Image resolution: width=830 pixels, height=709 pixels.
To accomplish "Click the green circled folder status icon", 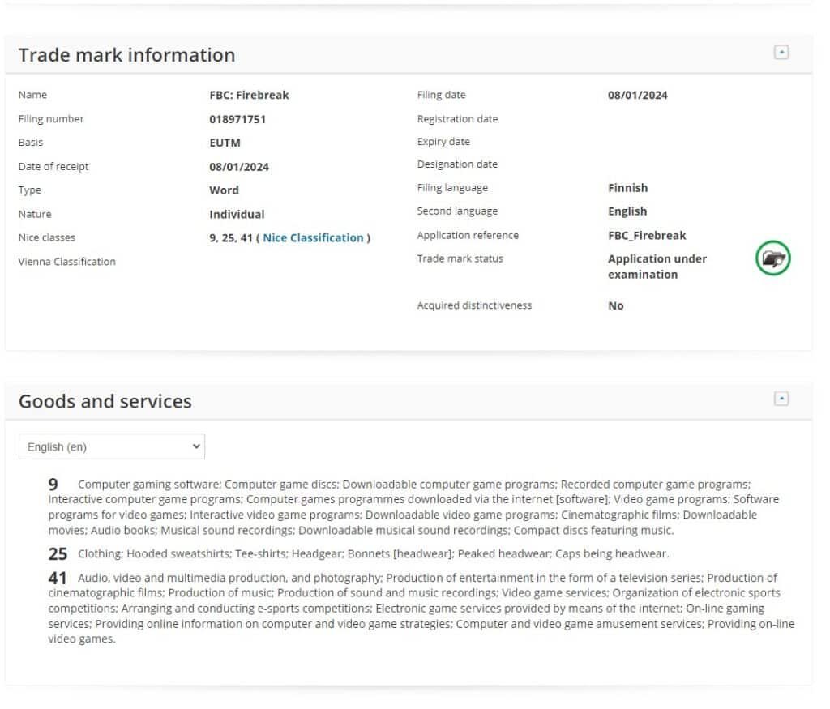I will click(x=772, y=259).
